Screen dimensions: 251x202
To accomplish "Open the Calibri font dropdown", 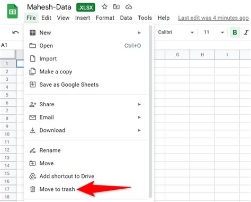I will coord(176,32).
